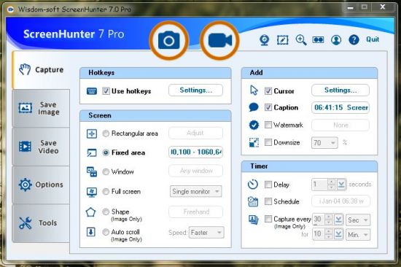Open the Speed Faster dropdown
This screenshot has height=267, width=401.
click(206, 233)
